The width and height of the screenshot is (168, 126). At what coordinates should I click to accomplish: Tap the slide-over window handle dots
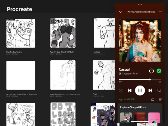140,5
